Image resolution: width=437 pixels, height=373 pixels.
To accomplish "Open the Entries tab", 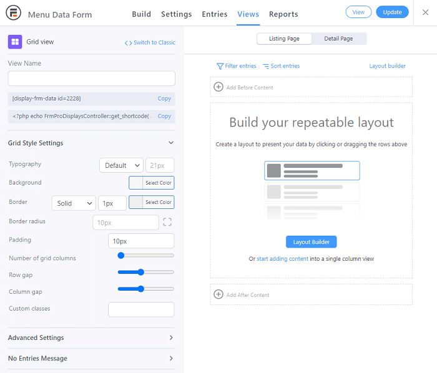I will 214,14.
